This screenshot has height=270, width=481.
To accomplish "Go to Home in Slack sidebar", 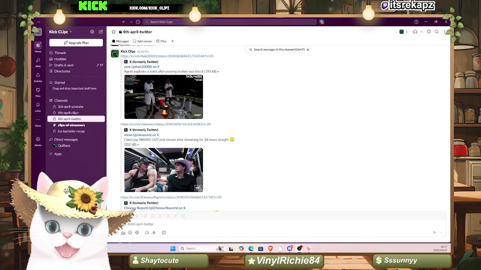I will pos(38,47).
